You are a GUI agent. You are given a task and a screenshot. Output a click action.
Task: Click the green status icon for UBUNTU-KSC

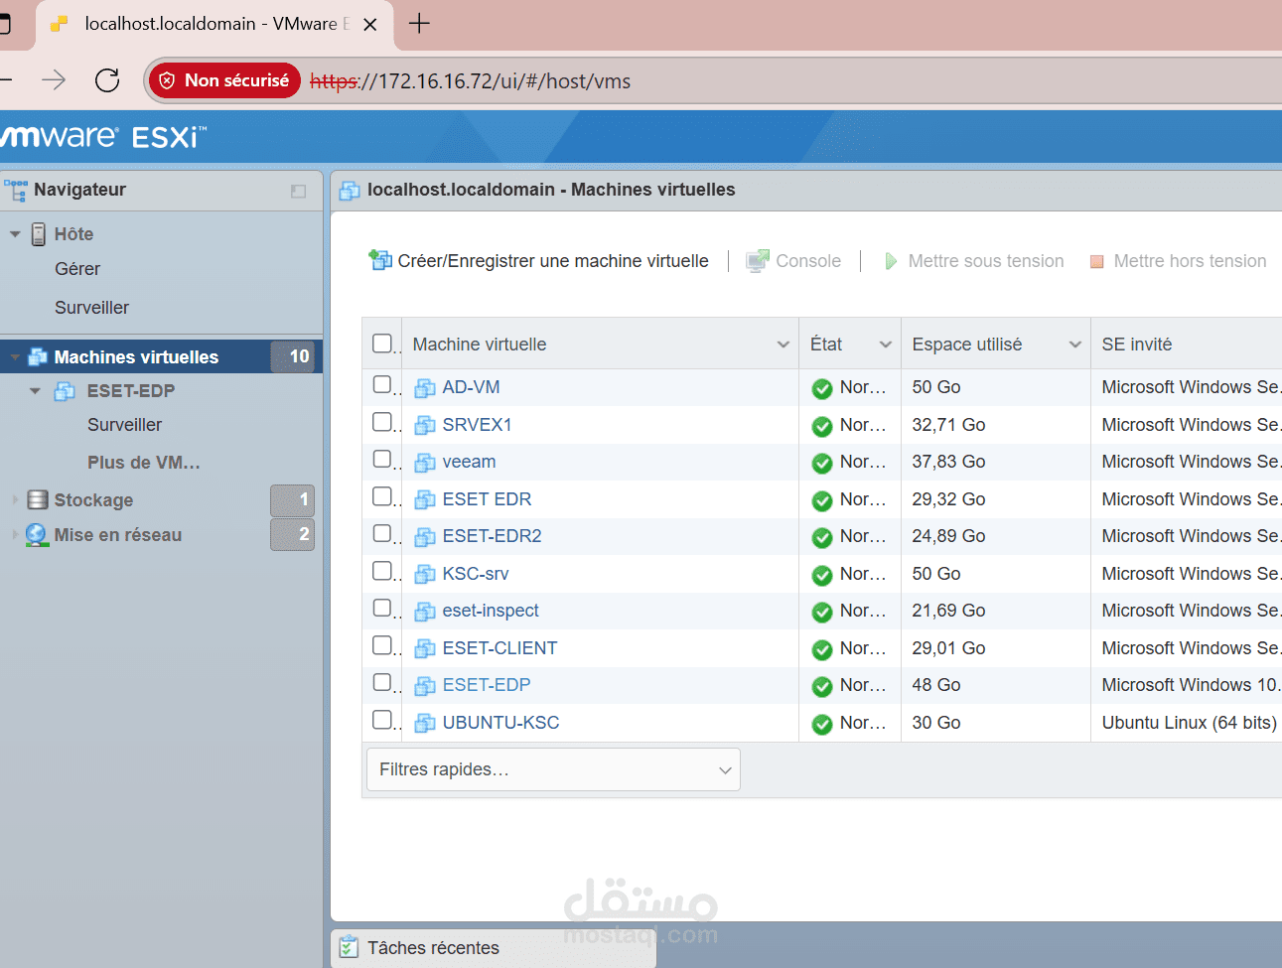coord(822,724)
